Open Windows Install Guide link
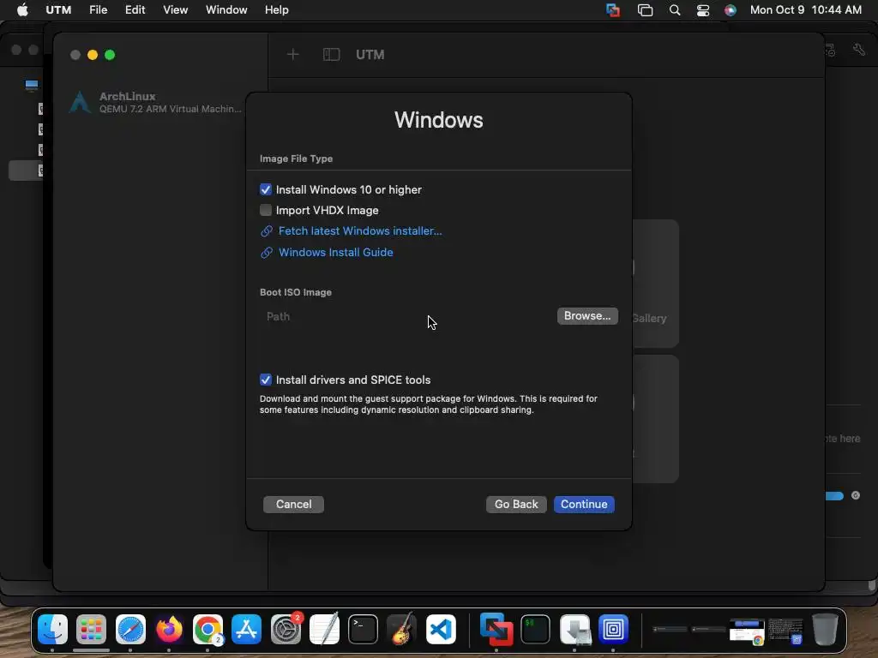The image size is (878, 658). pyautogui.click(x=336, y=253)
